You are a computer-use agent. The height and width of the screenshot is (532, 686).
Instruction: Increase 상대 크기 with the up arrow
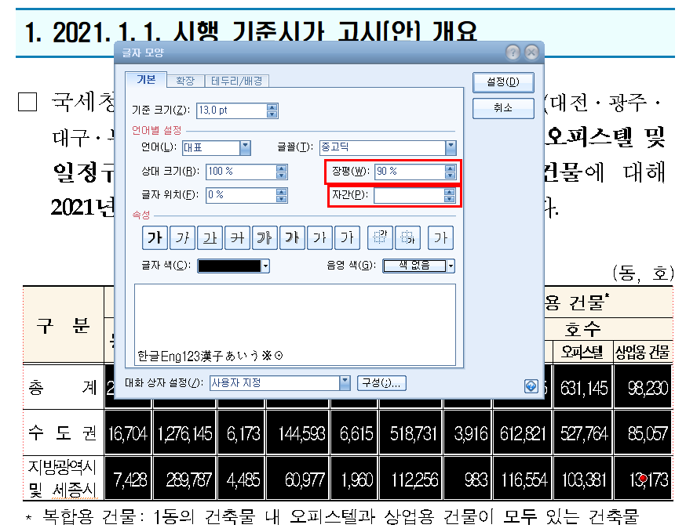pyautogui.click(x=281, y=168)
